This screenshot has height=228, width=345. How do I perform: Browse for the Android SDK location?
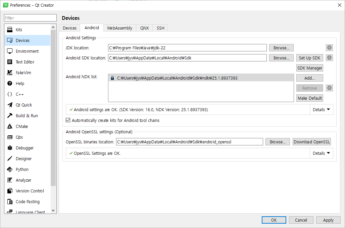pyautogui.click(x=281, y=58)
